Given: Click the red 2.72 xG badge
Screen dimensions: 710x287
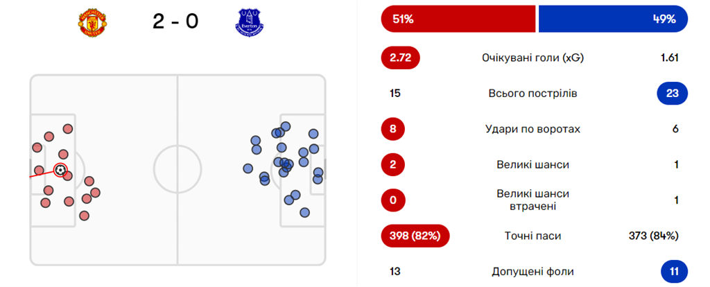Looking at the screenshot, I should (401, 58).
